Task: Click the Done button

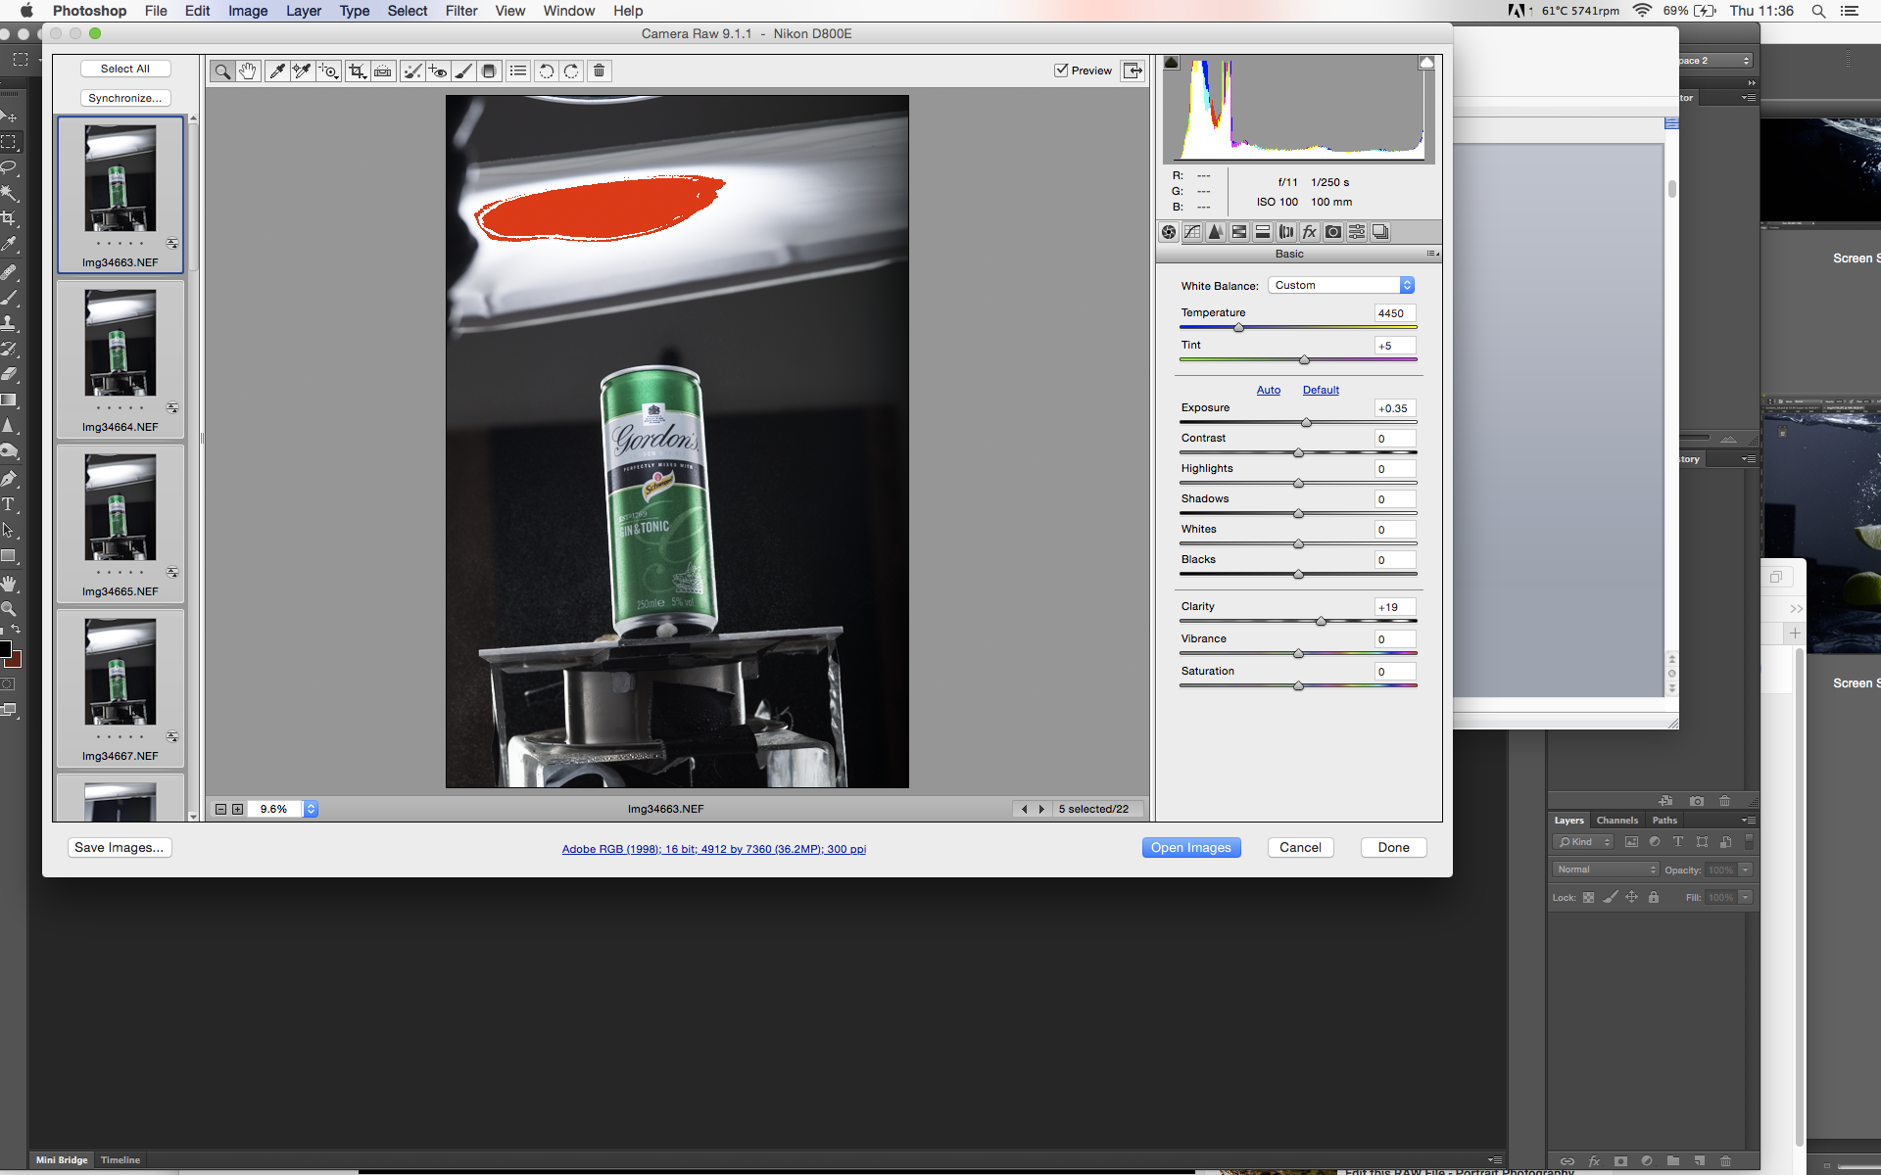Action: pos(1393,848)
